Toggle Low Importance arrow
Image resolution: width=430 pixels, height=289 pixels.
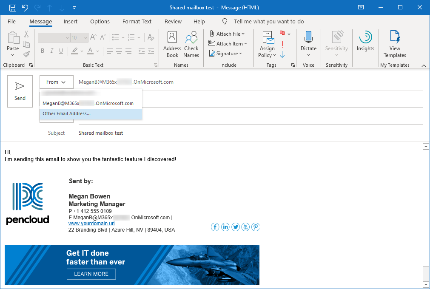coord(282,54)
